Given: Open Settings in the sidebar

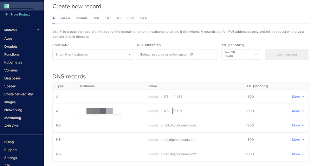Looking at the screenshot, I should click(10, 158).
